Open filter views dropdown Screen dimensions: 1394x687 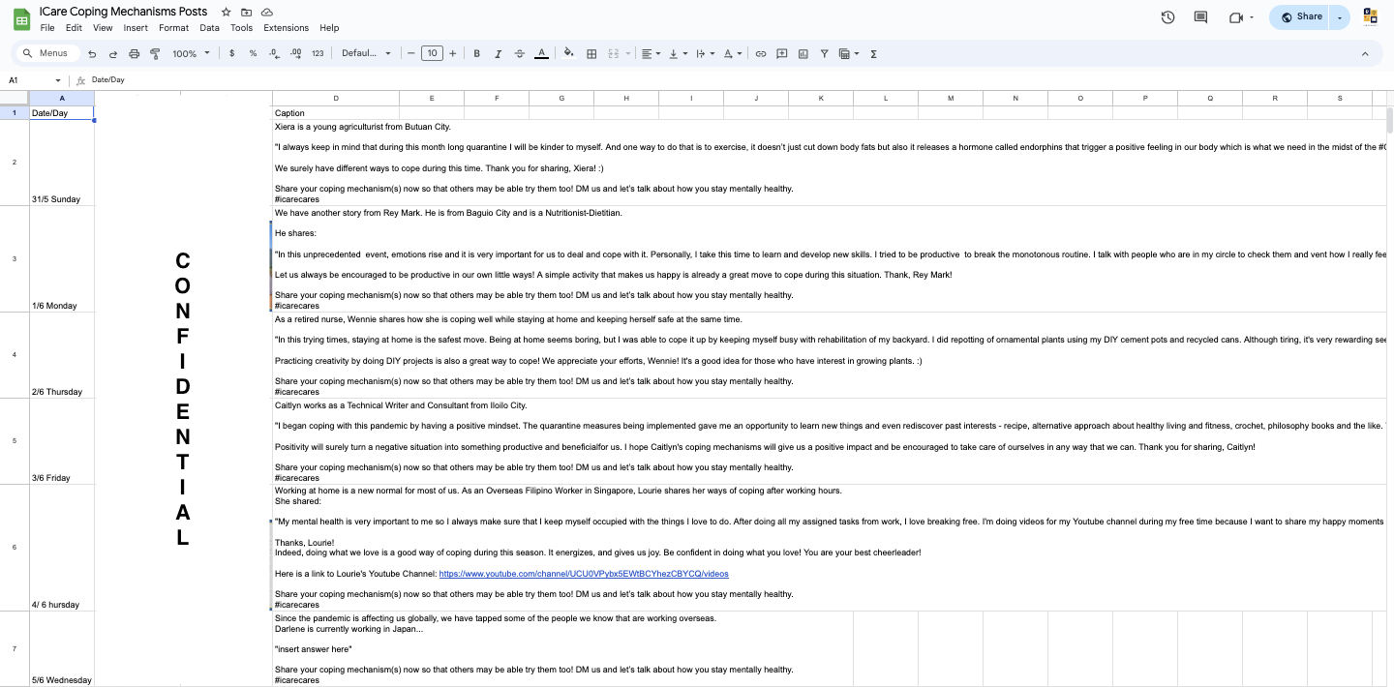tap(849, 54)
